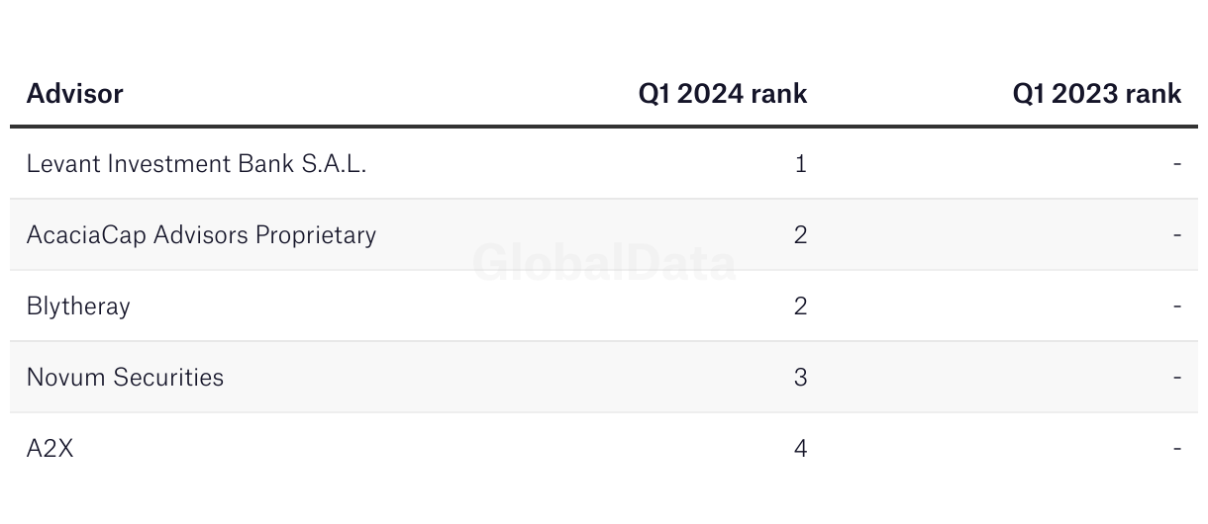This screenshot has height=524, width=1208.
Task: Click Q1 2024 rank value for AcaciaCap
Action: click(x=801, y=234)
